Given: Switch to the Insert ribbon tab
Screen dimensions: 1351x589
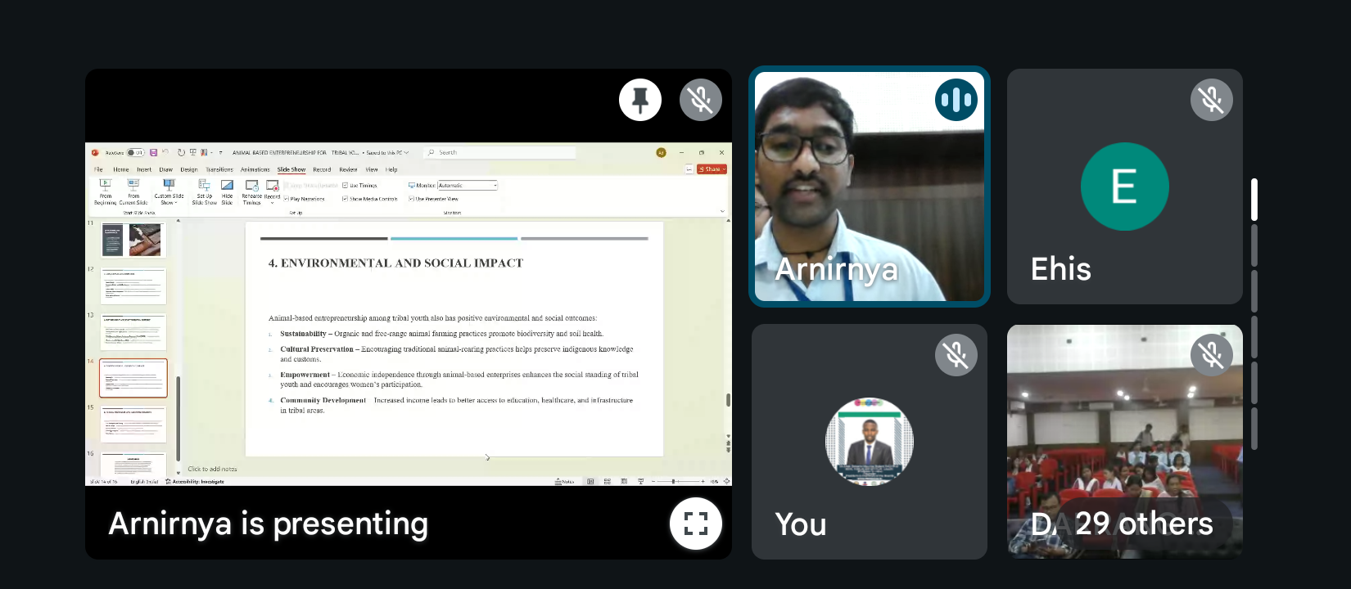Looking at the screenshot, I should (144, 169).
